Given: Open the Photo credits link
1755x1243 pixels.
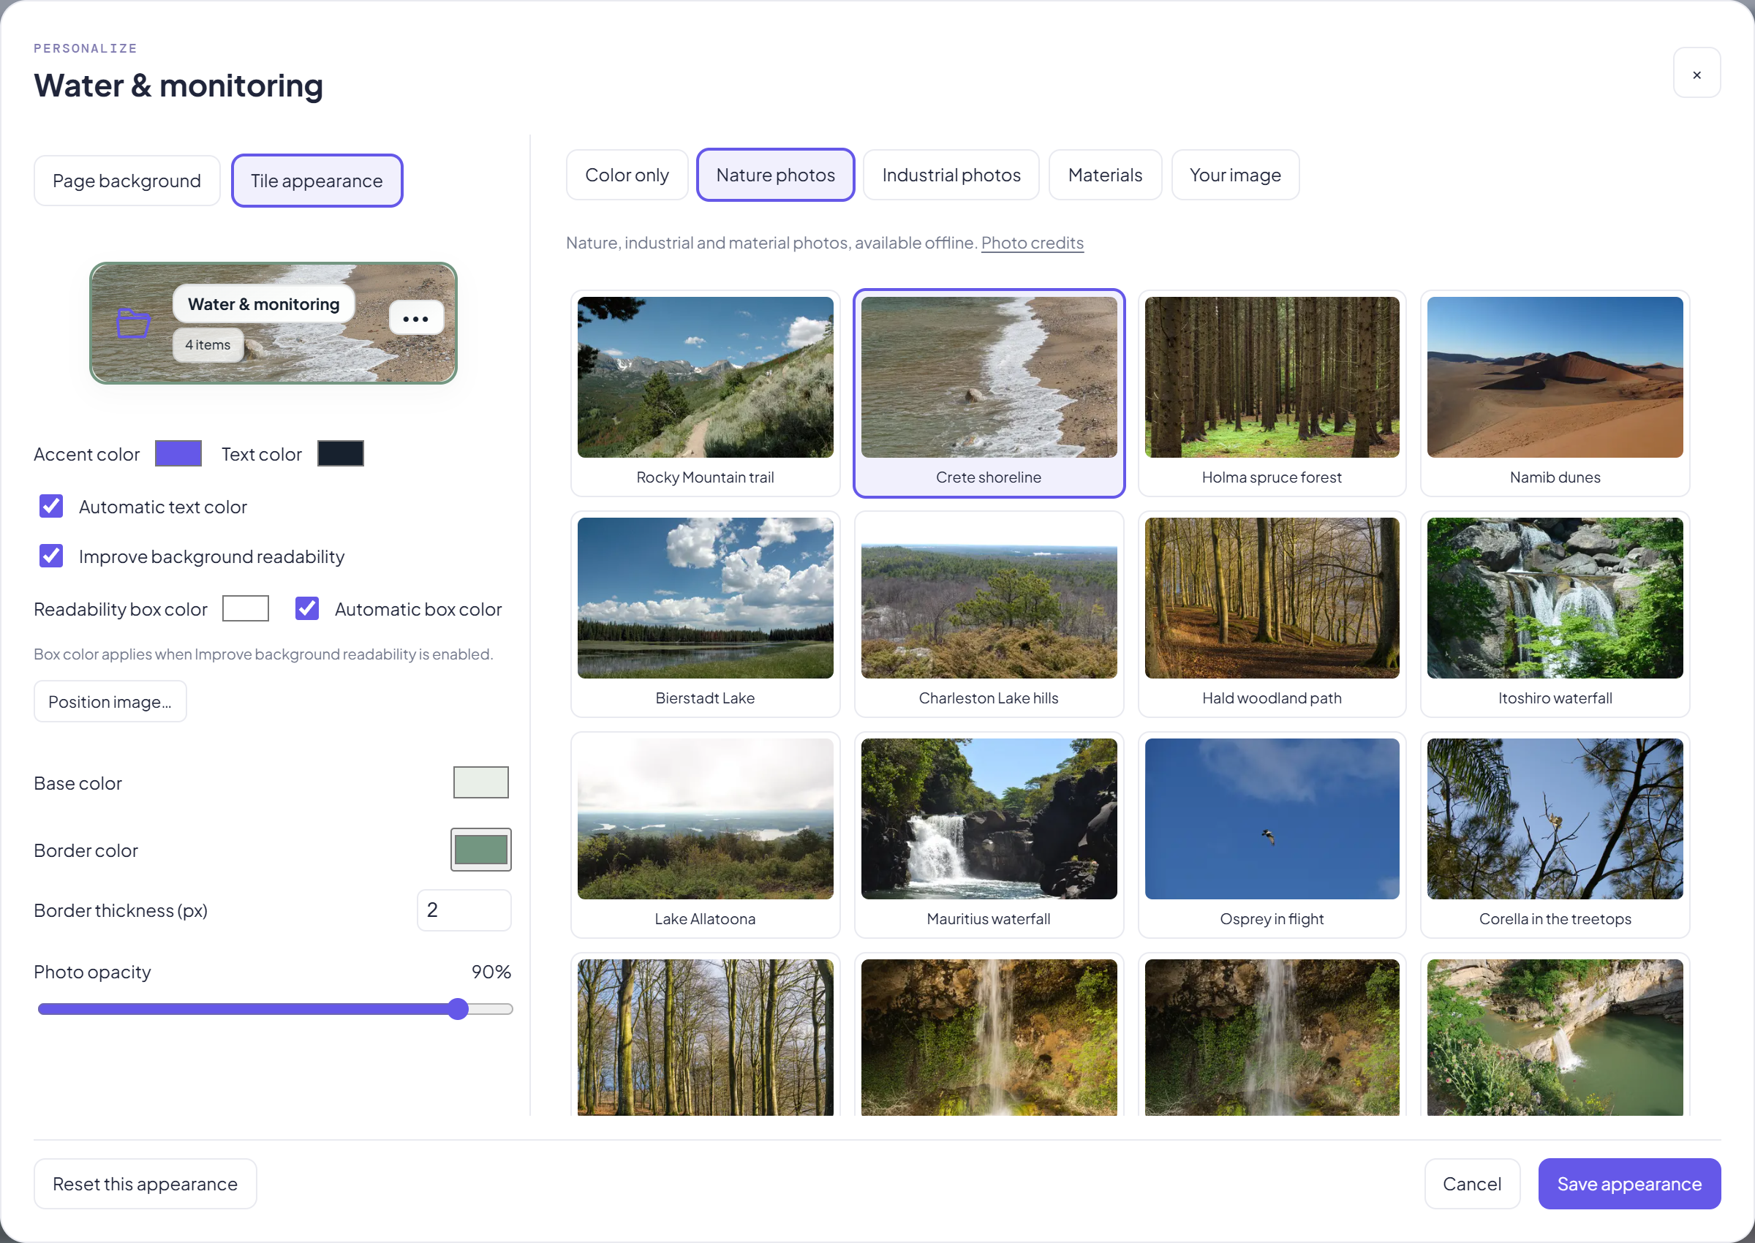Looking at the screenshot, I should (x=1033, y=243).
